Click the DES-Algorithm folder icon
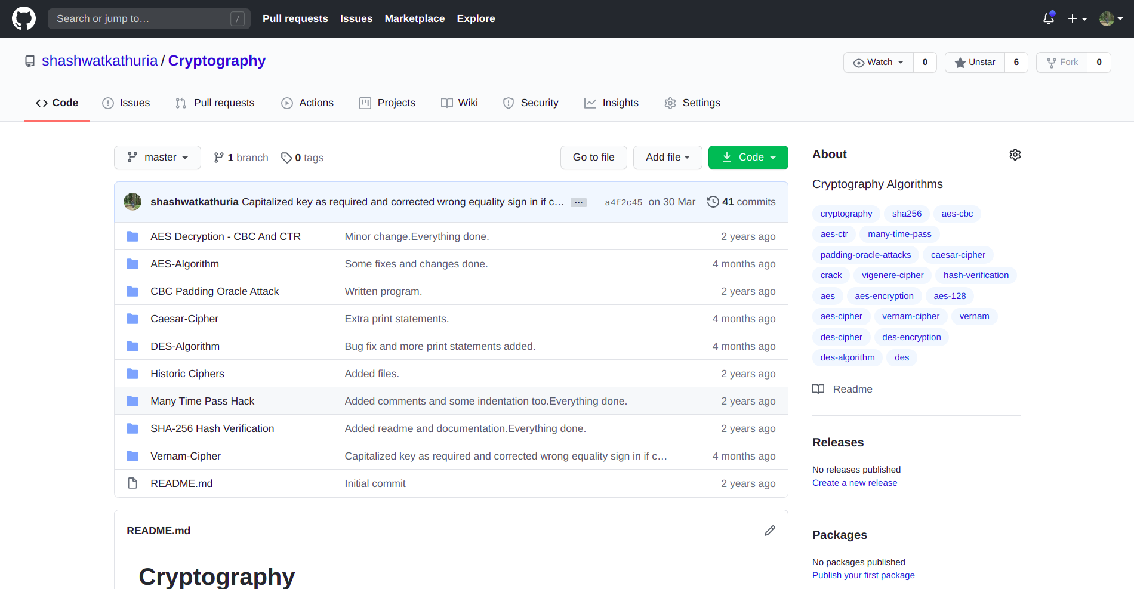 coord(132,346)
